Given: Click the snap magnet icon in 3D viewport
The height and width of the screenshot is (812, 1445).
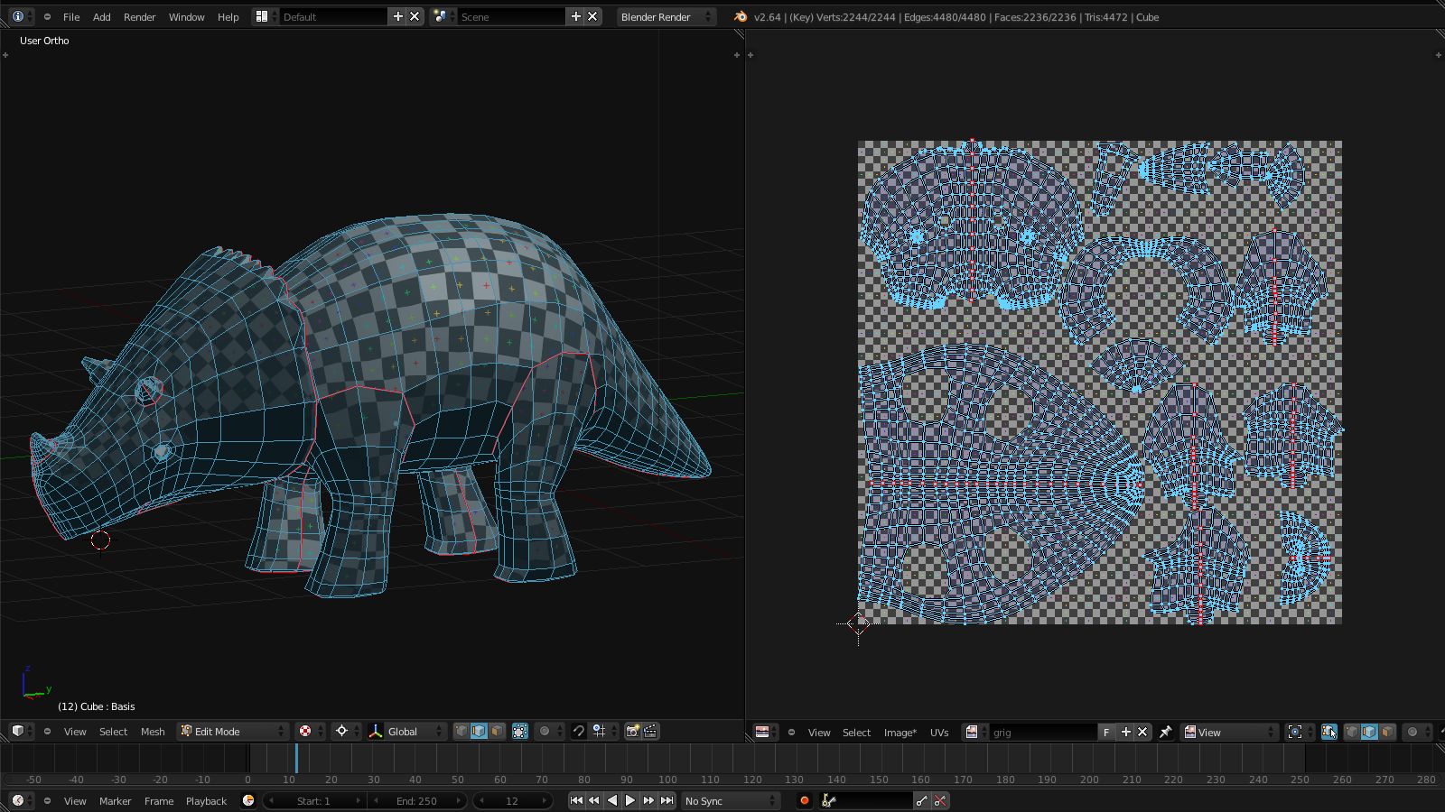Looking at the screenshot, I should (x=579, y=732).
